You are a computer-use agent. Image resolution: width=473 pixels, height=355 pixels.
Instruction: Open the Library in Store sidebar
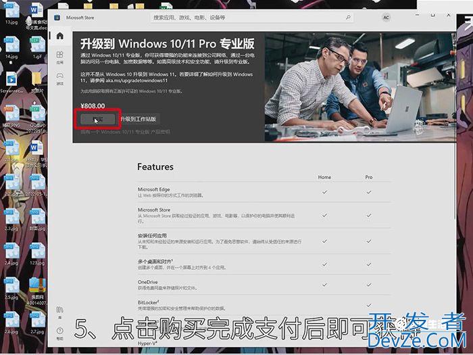(x=59, y=312)
